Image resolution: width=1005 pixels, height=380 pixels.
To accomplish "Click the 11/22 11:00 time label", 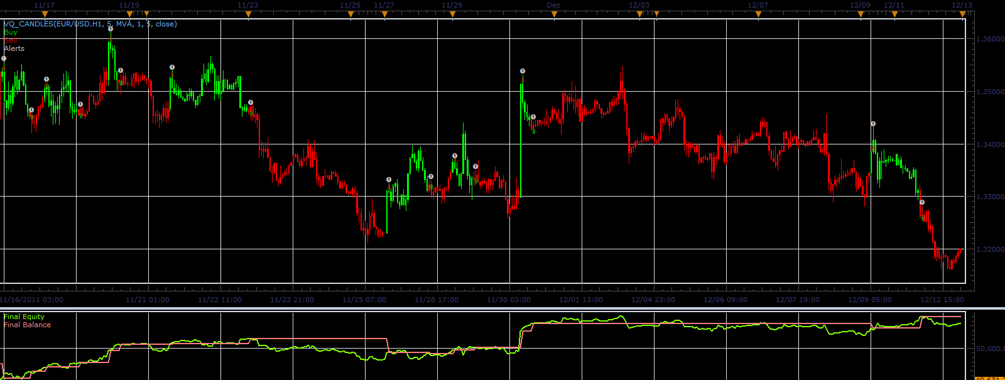I will pos(220,300).
